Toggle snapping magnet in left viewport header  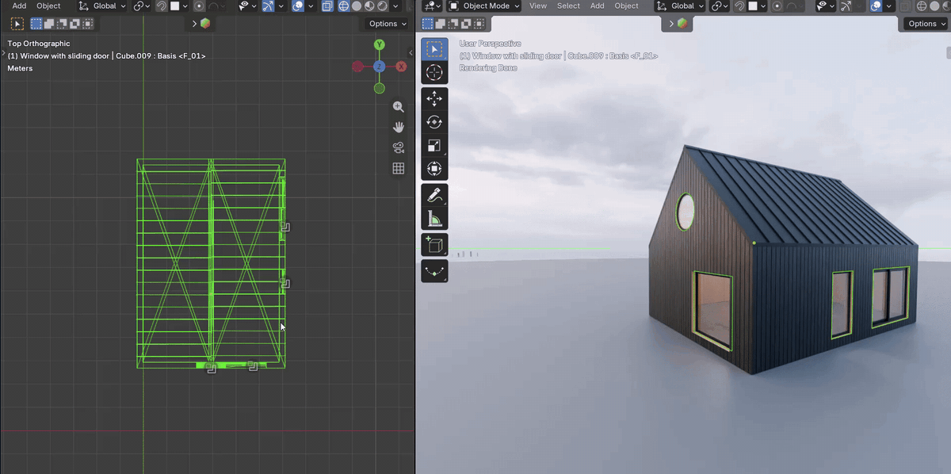[162, 6]
